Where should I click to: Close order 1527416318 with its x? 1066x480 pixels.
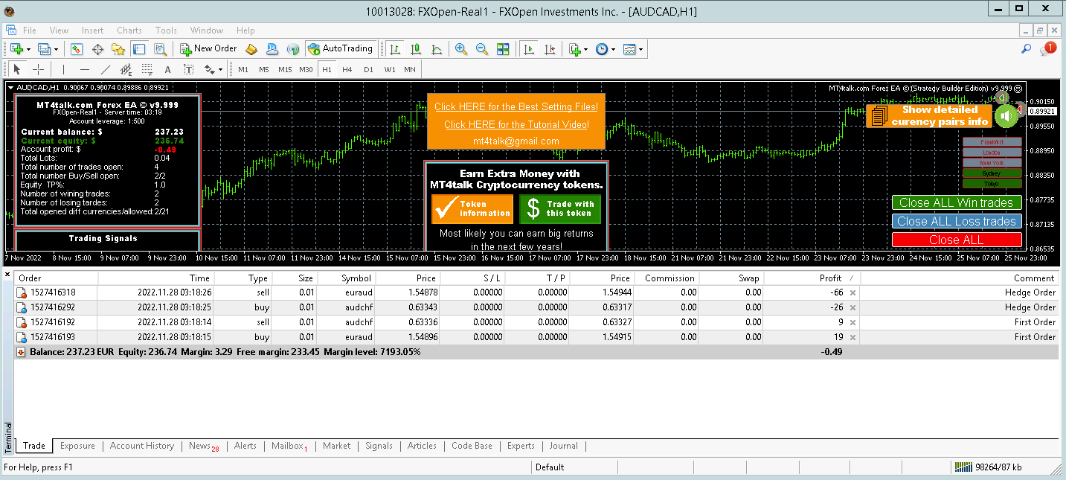pos(853,293)
